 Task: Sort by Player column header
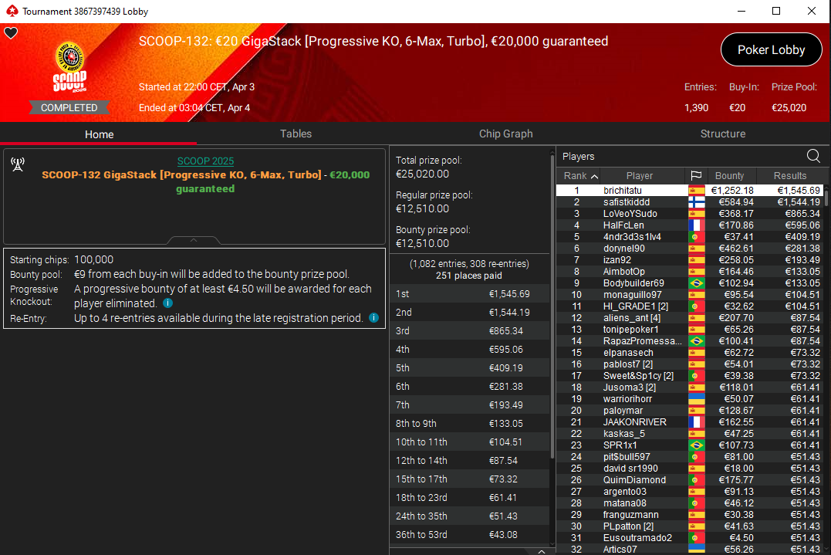tap(639, 175)
